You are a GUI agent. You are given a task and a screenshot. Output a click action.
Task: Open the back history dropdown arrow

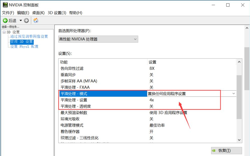(20, 21)
